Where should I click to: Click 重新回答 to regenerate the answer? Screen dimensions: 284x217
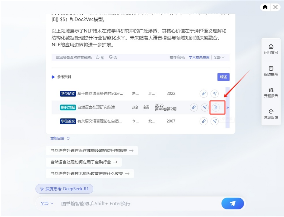click(x=57, y=138)
